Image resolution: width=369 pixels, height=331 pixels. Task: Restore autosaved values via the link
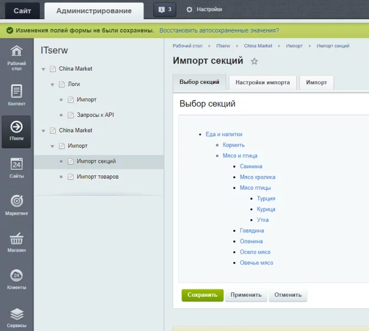(x=219, y=30)
